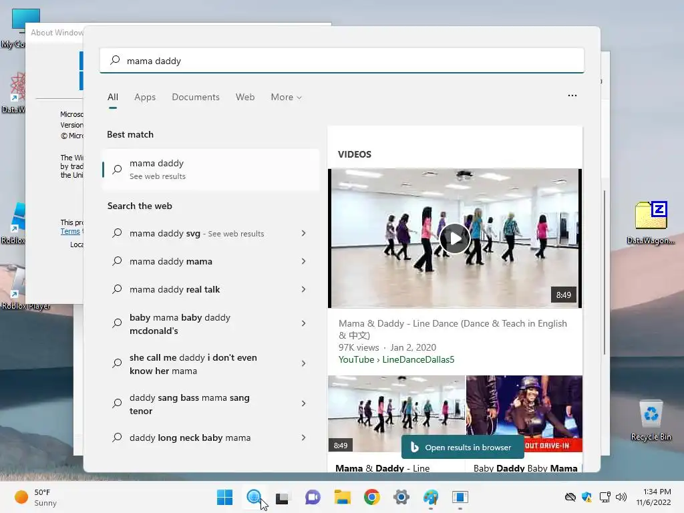This screenshot has width=684, height=513.
Task: Click the network tray icon
Action: click(605, 497)
